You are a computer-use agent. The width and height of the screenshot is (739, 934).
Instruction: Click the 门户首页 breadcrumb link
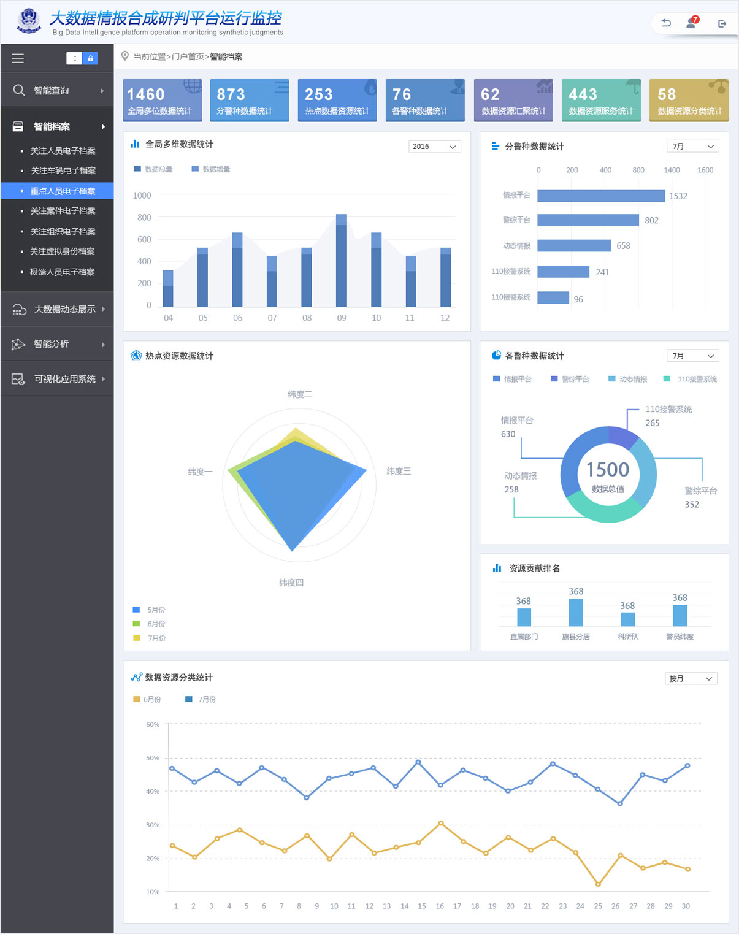coord(188,57)
